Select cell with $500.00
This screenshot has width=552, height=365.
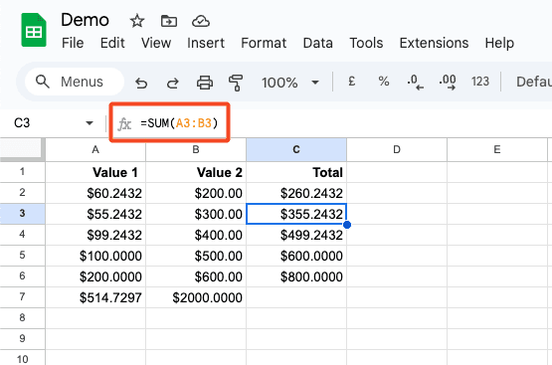[196, 256]
